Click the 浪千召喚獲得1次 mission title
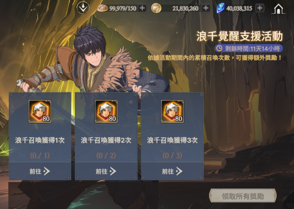The image size is (294, 209). click(x=40, y=140)
